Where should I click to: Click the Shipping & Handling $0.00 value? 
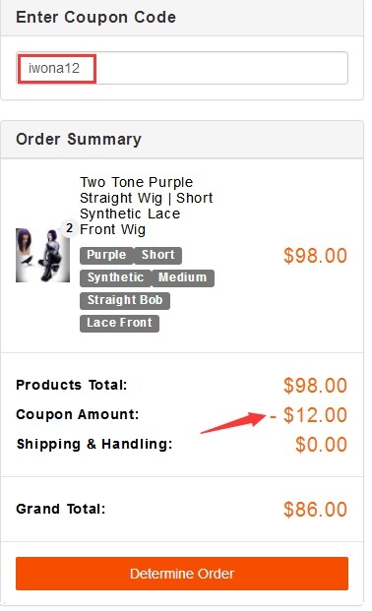pyautogui.click(x=321, y=445)
